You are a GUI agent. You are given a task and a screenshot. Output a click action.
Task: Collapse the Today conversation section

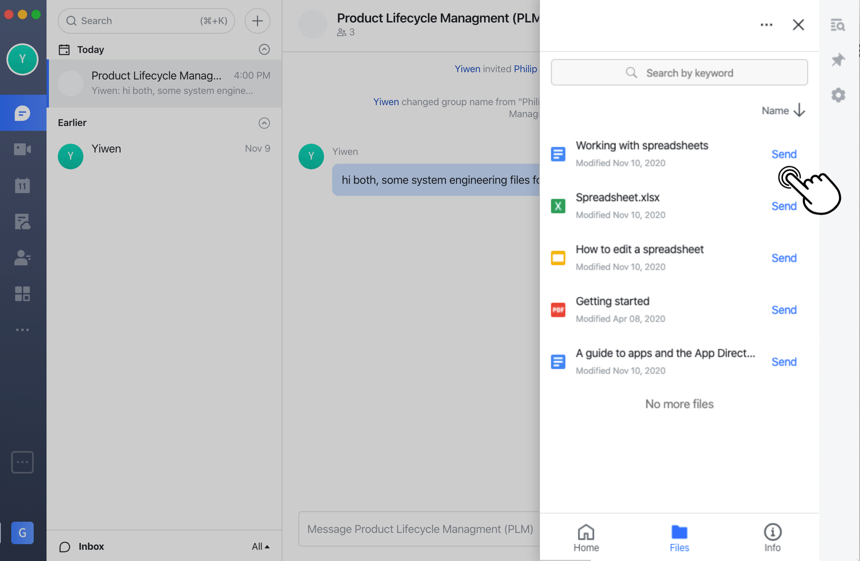264,49
